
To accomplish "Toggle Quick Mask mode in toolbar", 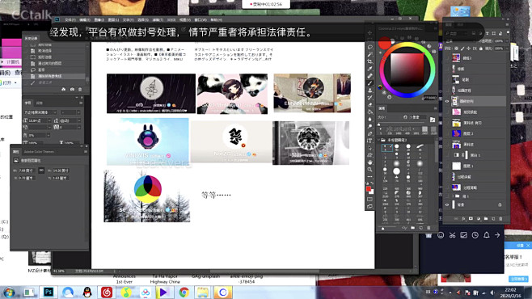I will coord(369,199).
